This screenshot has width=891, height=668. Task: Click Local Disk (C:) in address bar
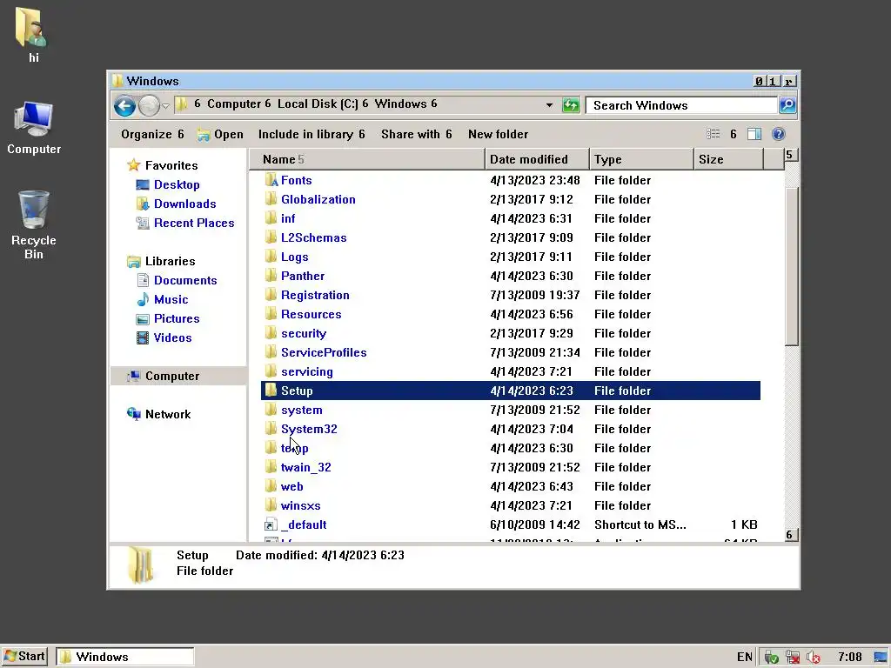click(318, 104)
